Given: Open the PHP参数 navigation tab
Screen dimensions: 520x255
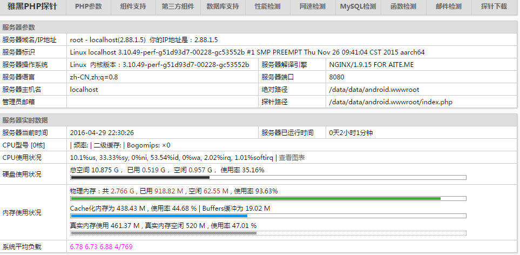Looking at the screenshot, I should pos(88,7).
